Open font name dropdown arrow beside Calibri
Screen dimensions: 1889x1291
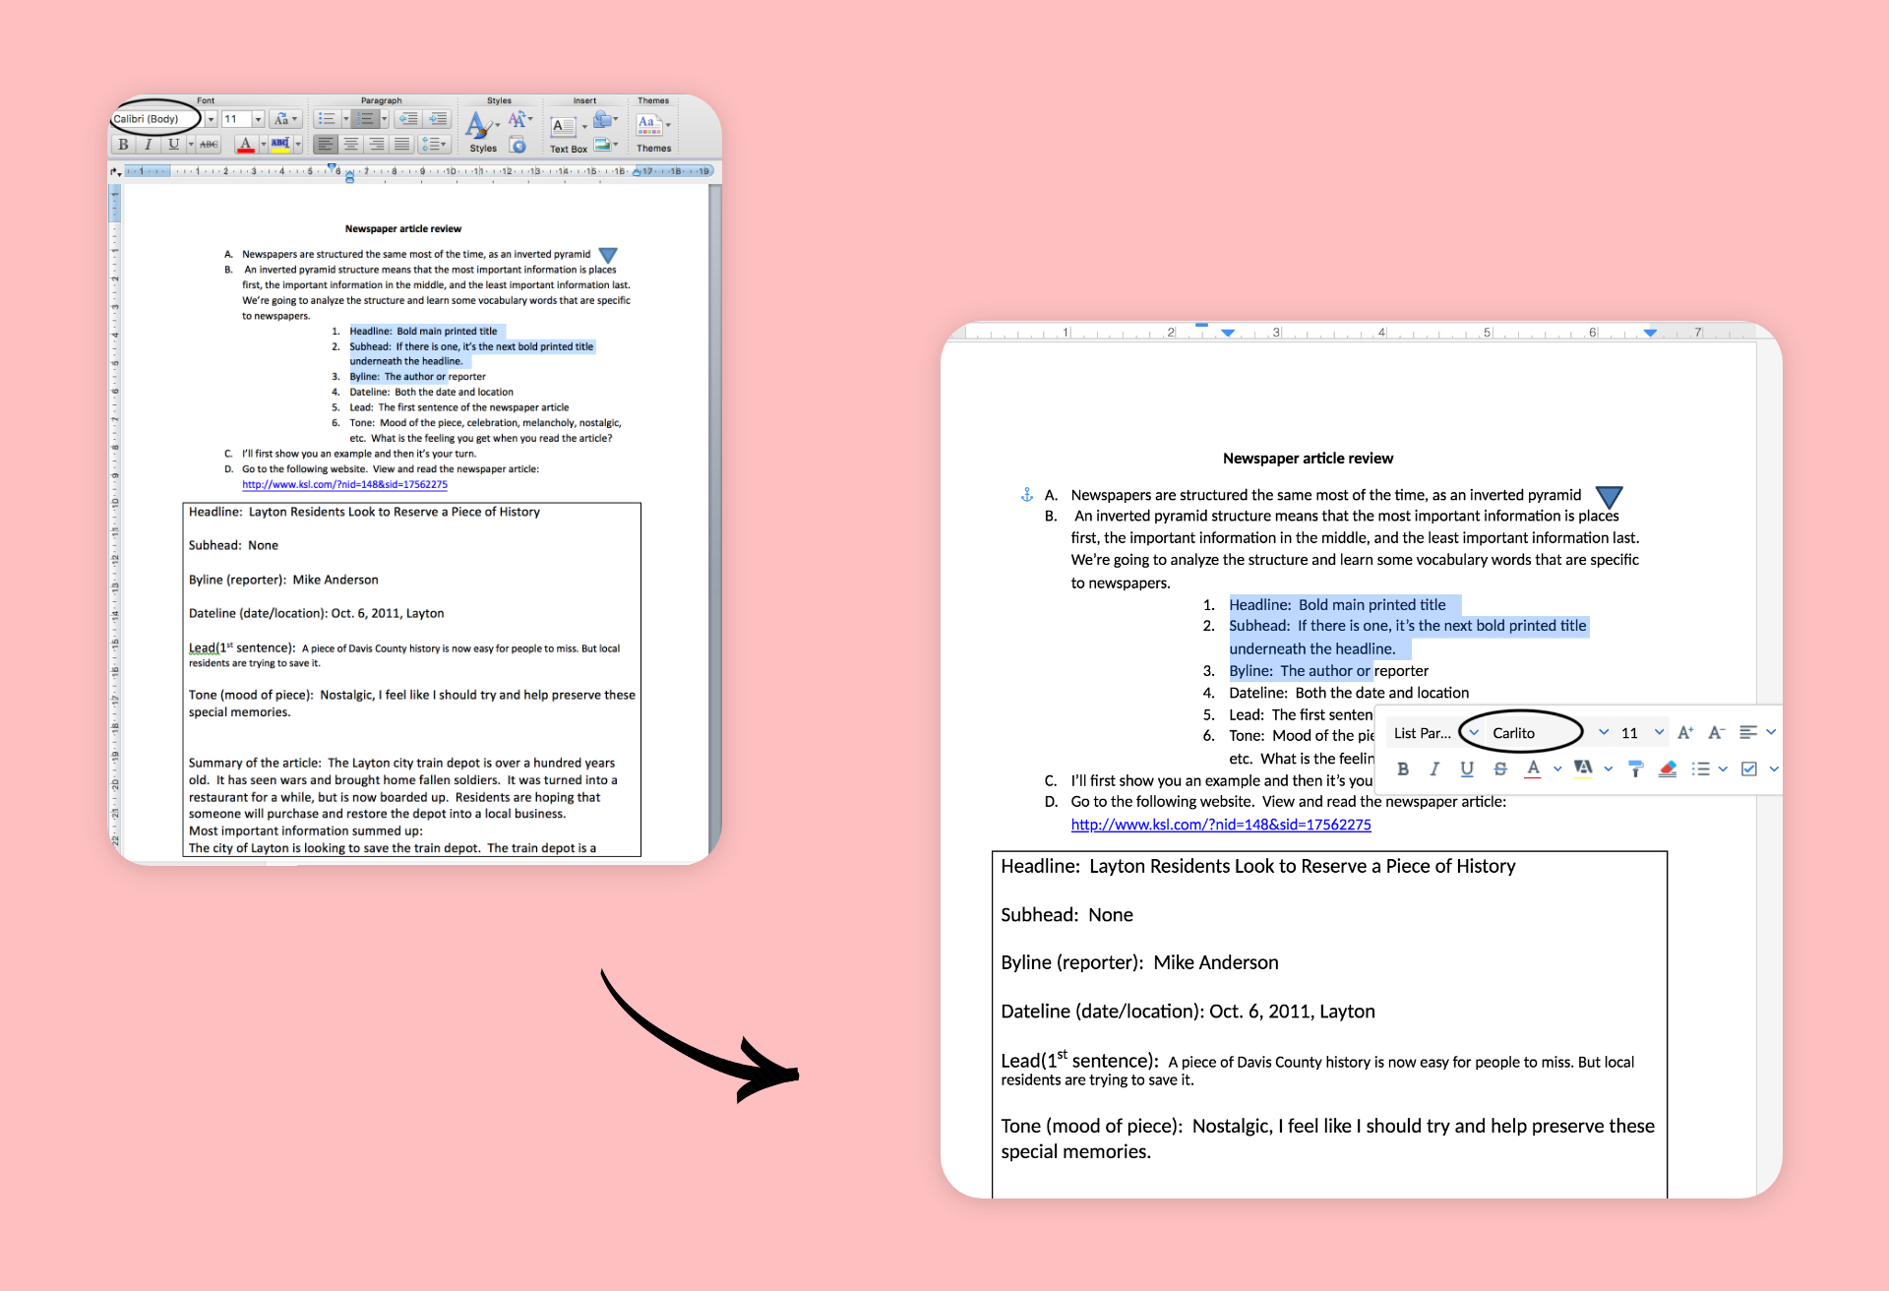[211, 119]
